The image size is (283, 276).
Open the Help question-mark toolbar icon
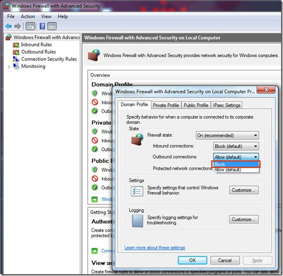click(42, 26)
